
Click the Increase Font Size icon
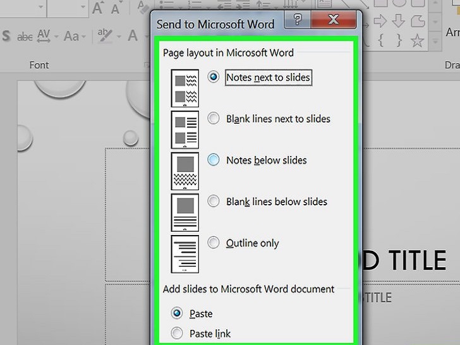click(x=98, y=8)
